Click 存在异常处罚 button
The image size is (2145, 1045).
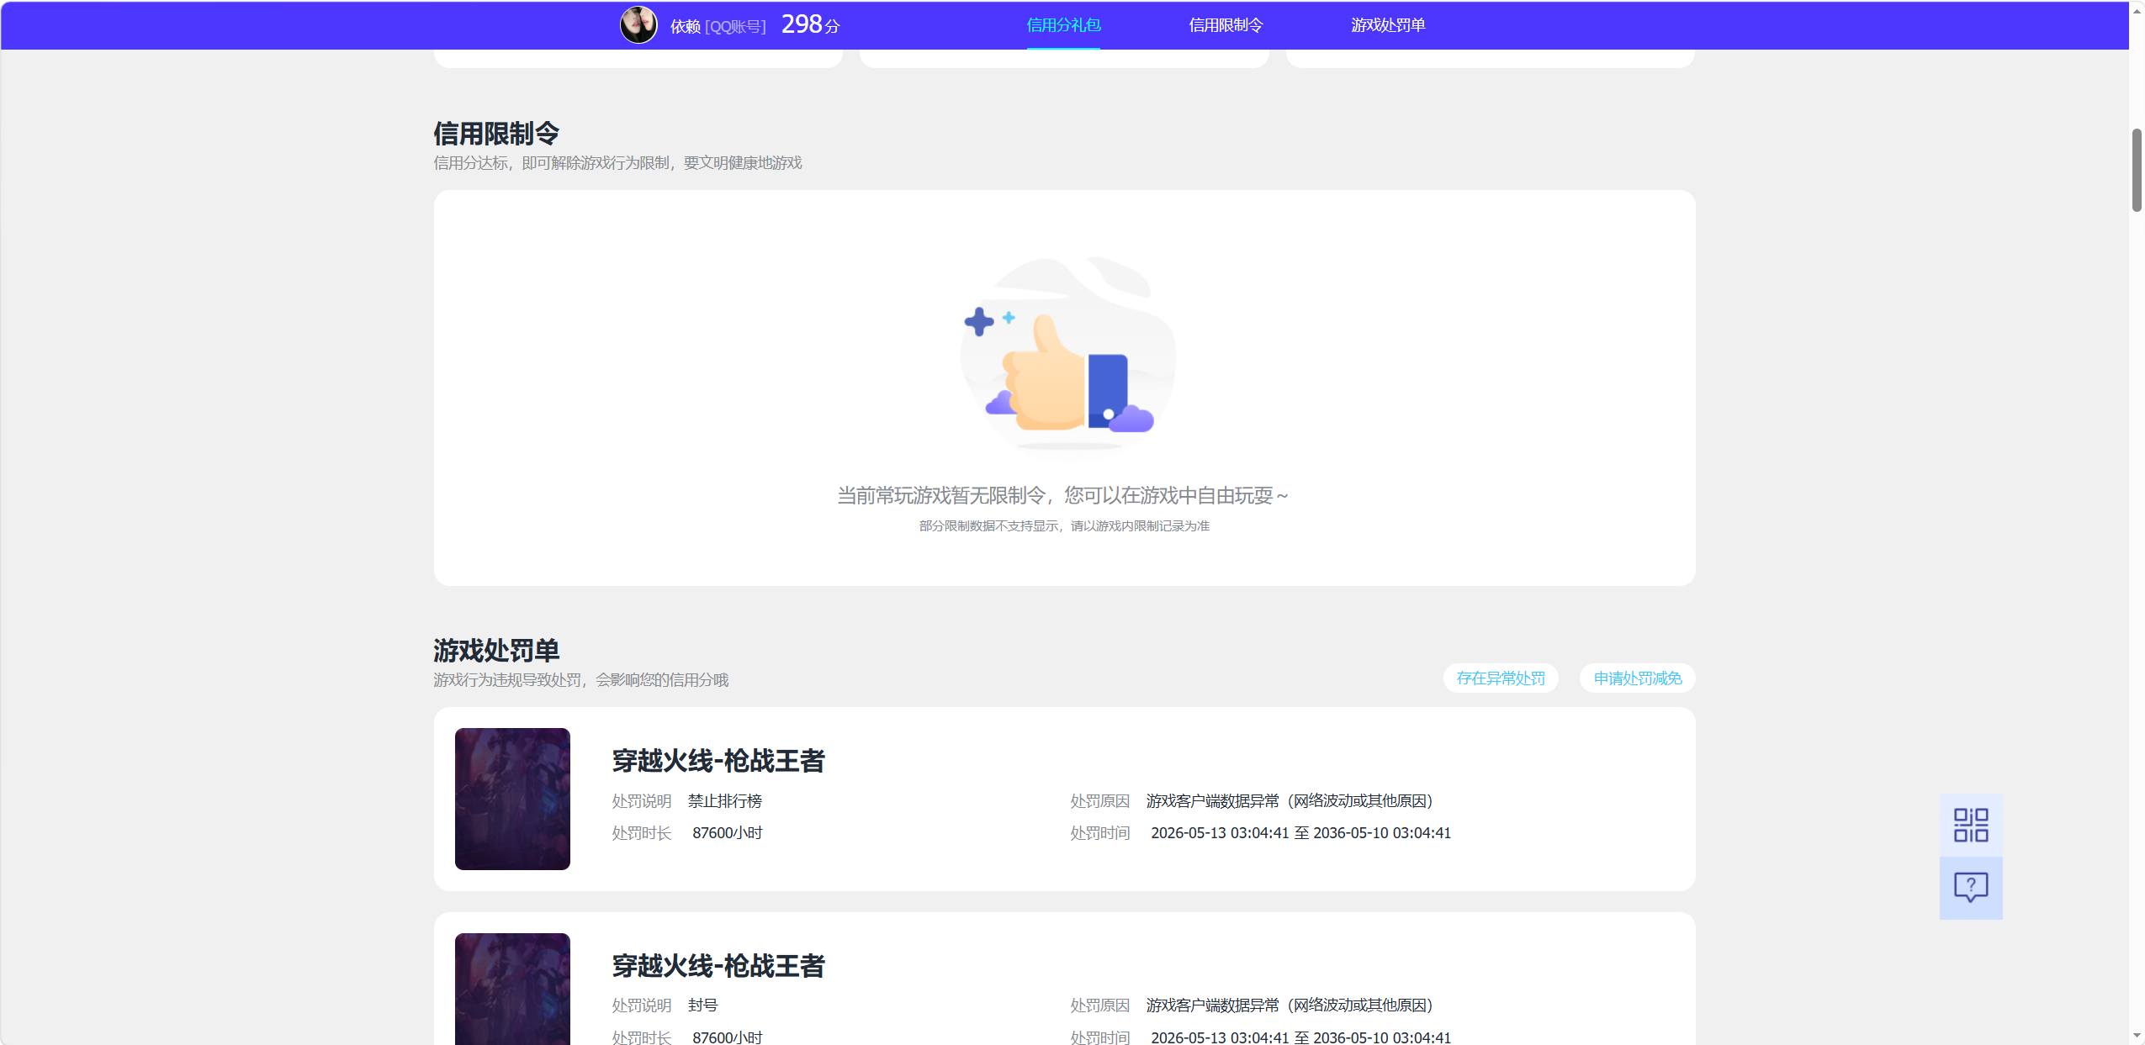[x=1501, y=678]
